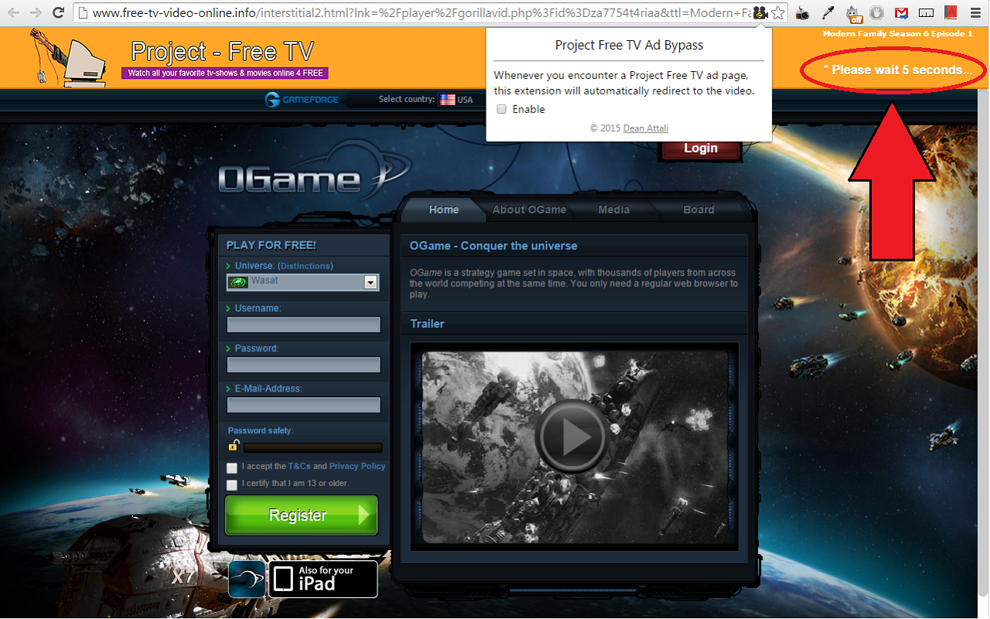Click the 'Also for your iPad' badge

(x=323, y=580)
